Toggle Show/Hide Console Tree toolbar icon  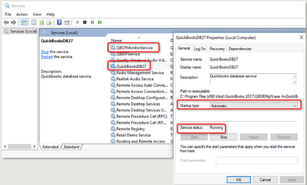pyautogui.click(x=24, y=23)
